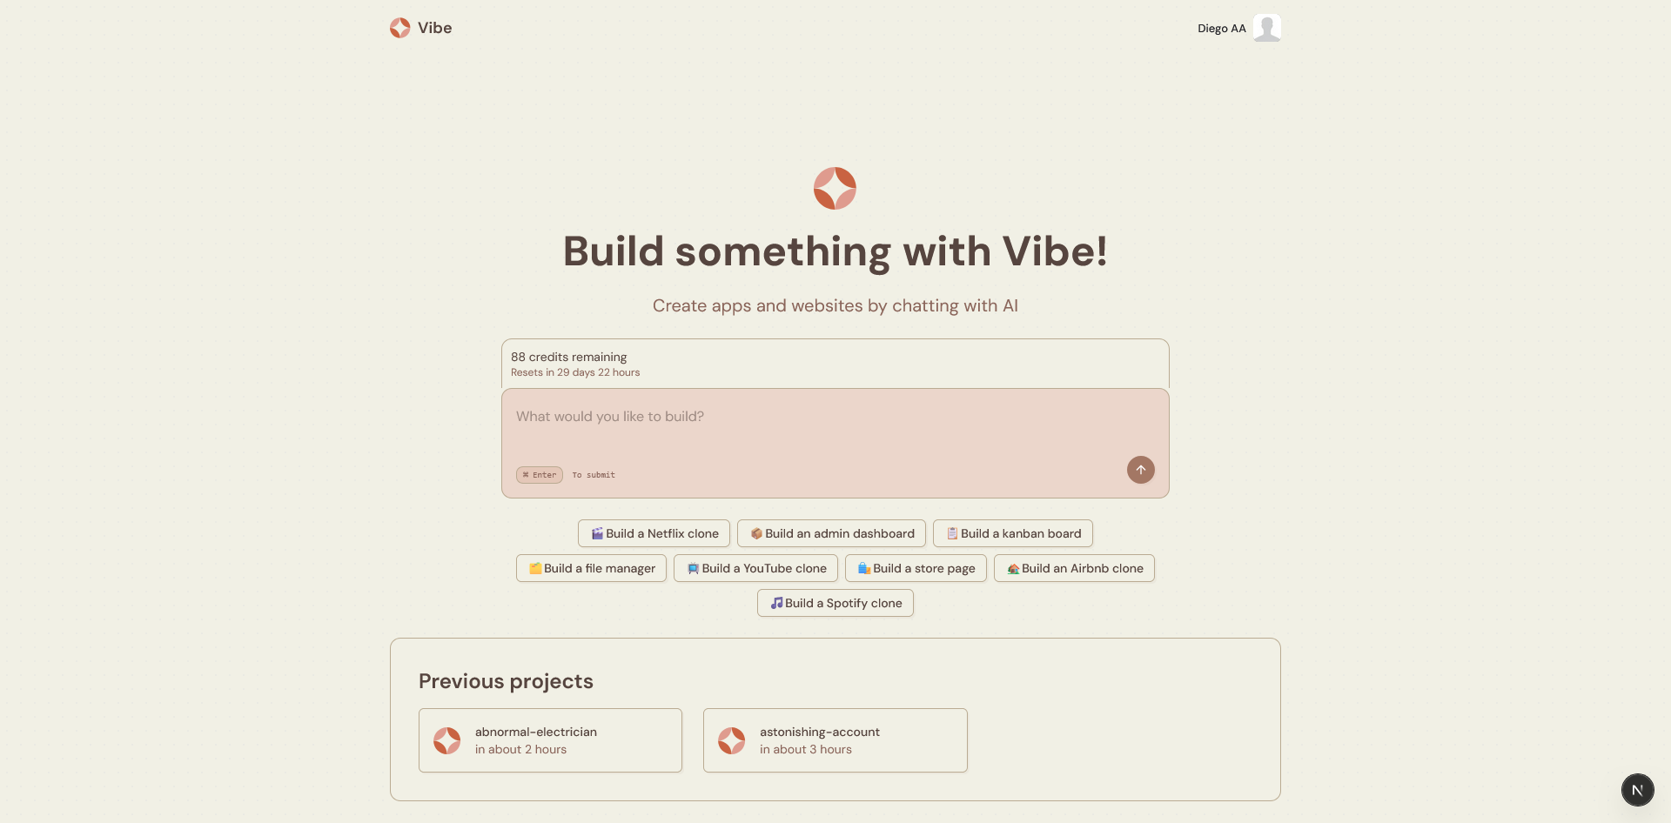Viewport: 1671px width, 823px height.
Task: Open Diego AA user avatar menu
Action: tap(1267, 28)
